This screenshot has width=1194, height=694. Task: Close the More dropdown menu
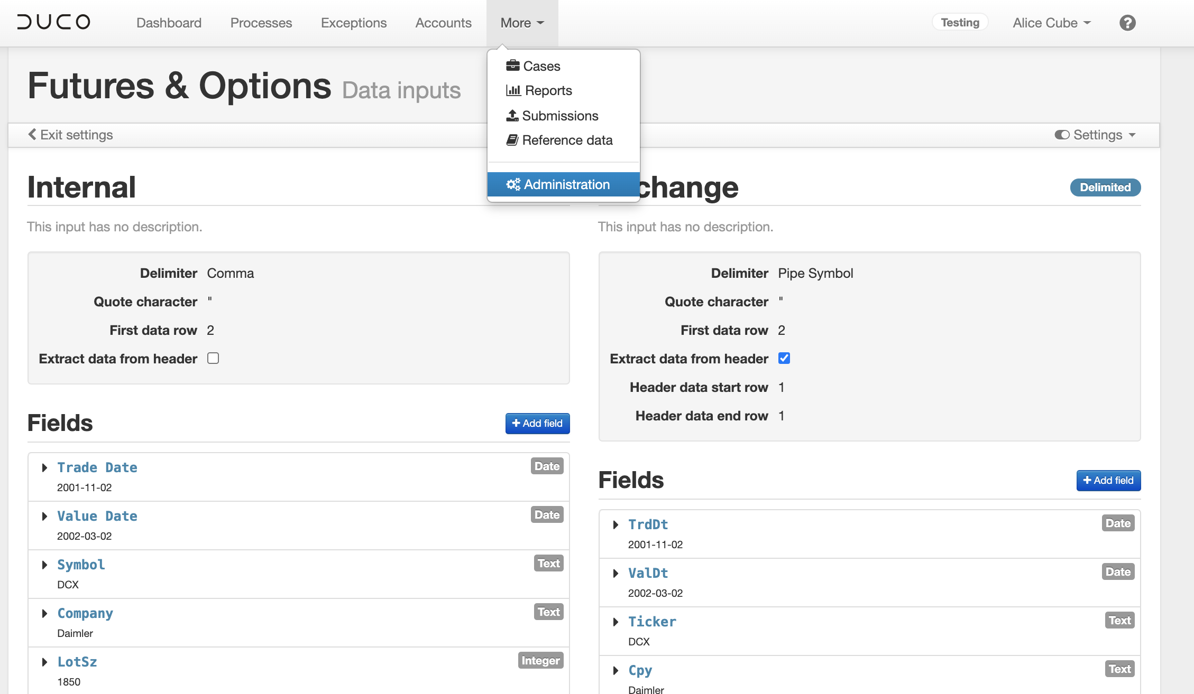(522, 23)
